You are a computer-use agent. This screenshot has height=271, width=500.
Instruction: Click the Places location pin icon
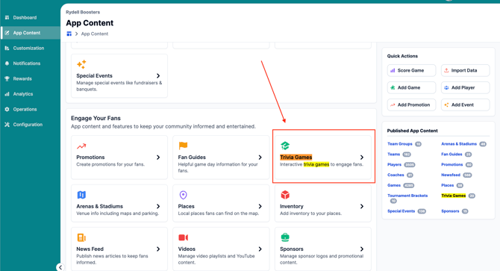183,195
